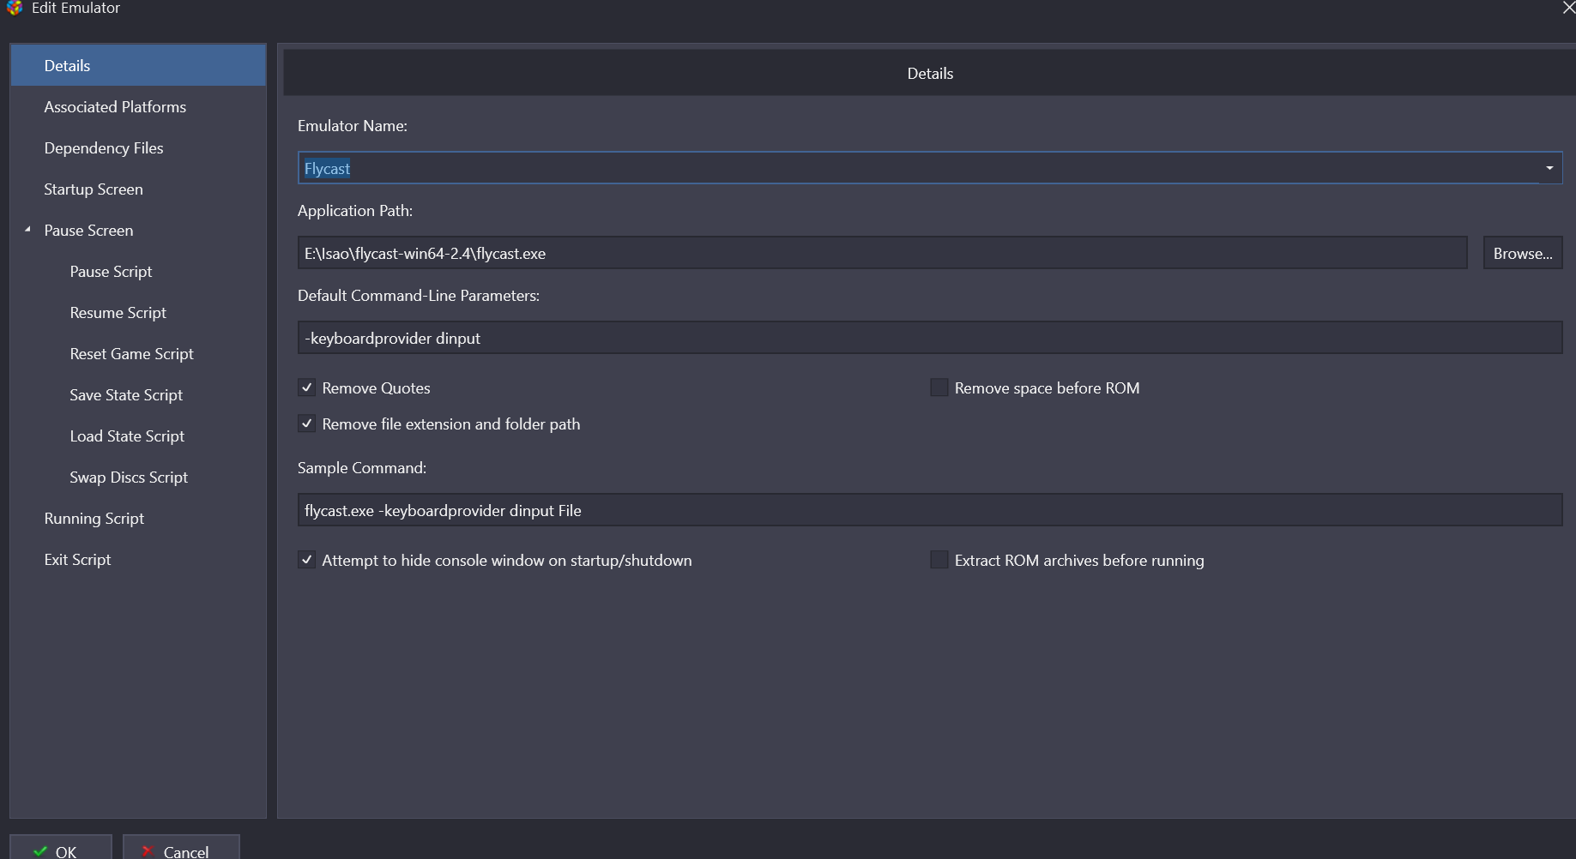Click the 'Emulator Name:' label
Viewport: 1576px width, 859px height.
tap(353, 126)
